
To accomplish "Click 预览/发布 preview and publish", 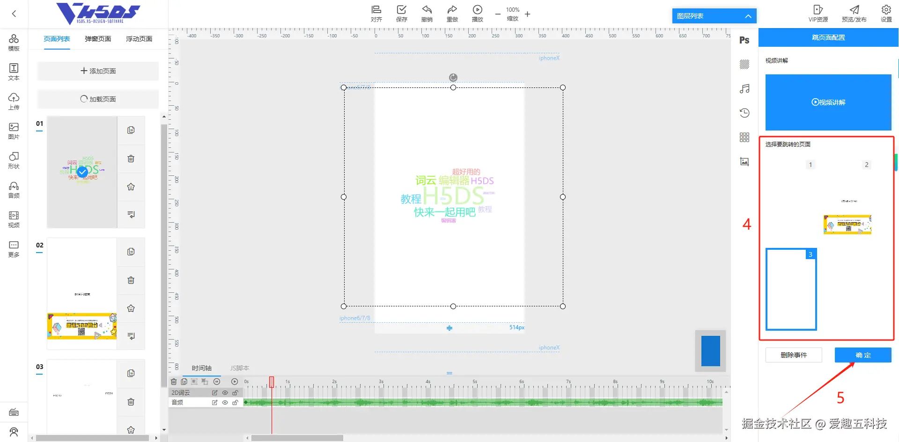I will coord(854,14).
